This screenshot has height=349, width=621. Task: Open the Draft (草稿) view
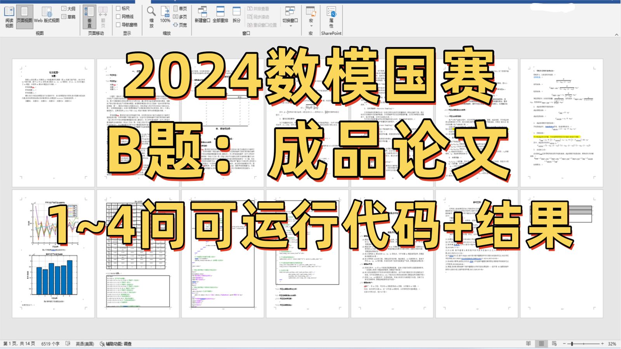[68, 17]
